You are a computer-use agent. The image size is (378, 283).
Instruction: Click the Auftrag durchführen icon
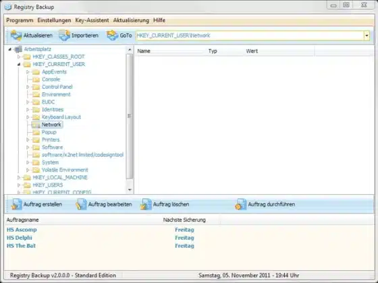[241, 204]
